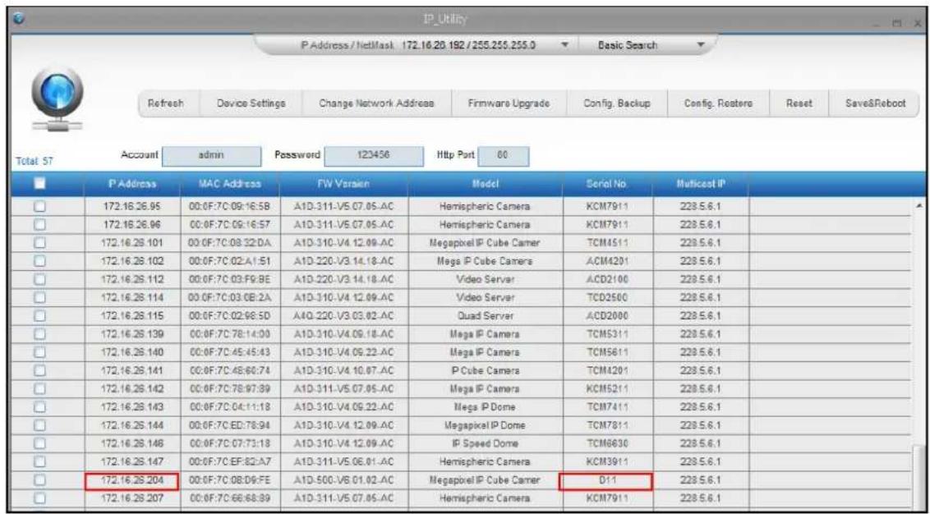Check the box for 172.16.26.139
The width and height of the screenshot is (930, 514).
click(39, 334)
